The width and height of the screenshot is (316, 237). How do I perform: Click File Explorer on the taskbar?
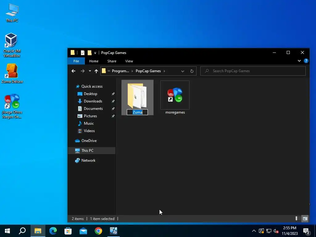pos(38,231)
